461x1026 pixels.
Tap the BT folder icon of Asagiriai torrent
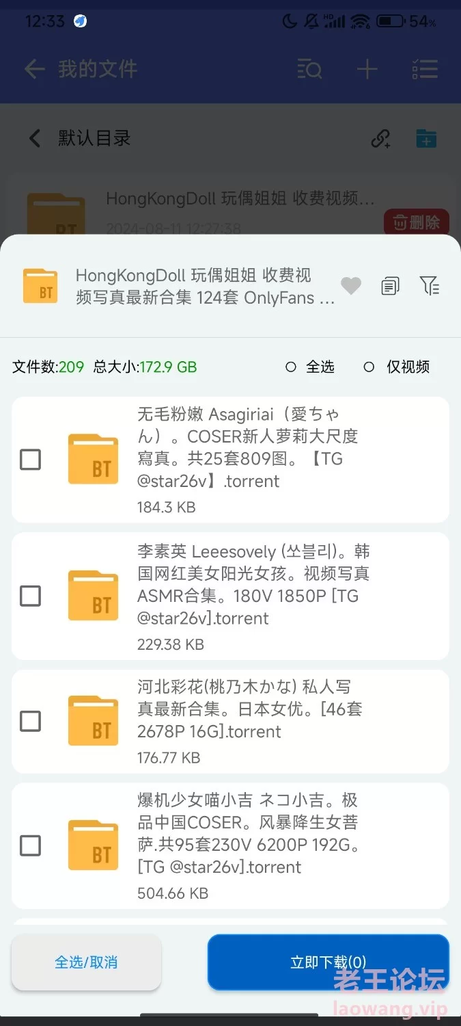click(x=93, y=460)
